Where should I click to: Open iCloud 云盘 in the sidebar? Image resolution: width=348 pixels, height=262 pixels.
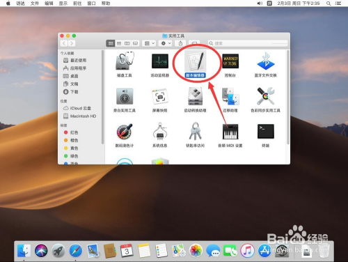81,108
